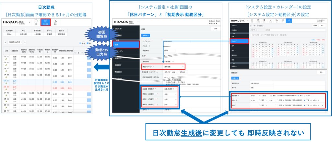Click the blue 登録する button on 社員 form
Image resolution: width=332 pixels, height=142 pixels.
(146, 35)
